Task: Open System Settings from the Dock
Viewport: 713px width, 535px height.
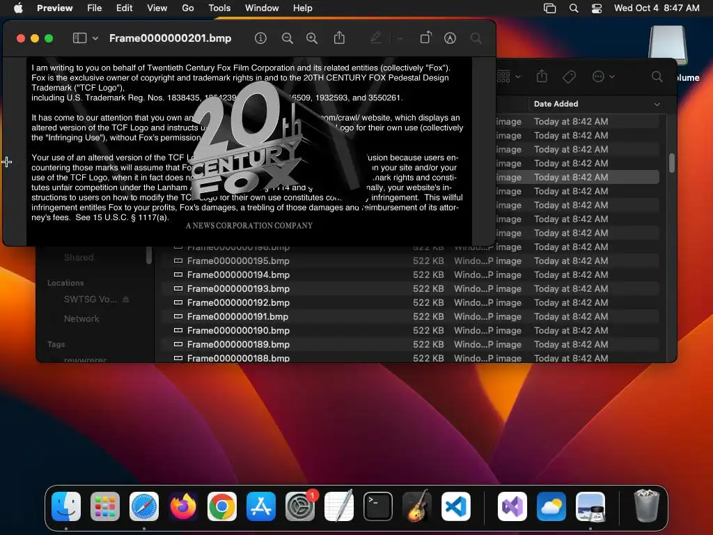Action: 300,506
